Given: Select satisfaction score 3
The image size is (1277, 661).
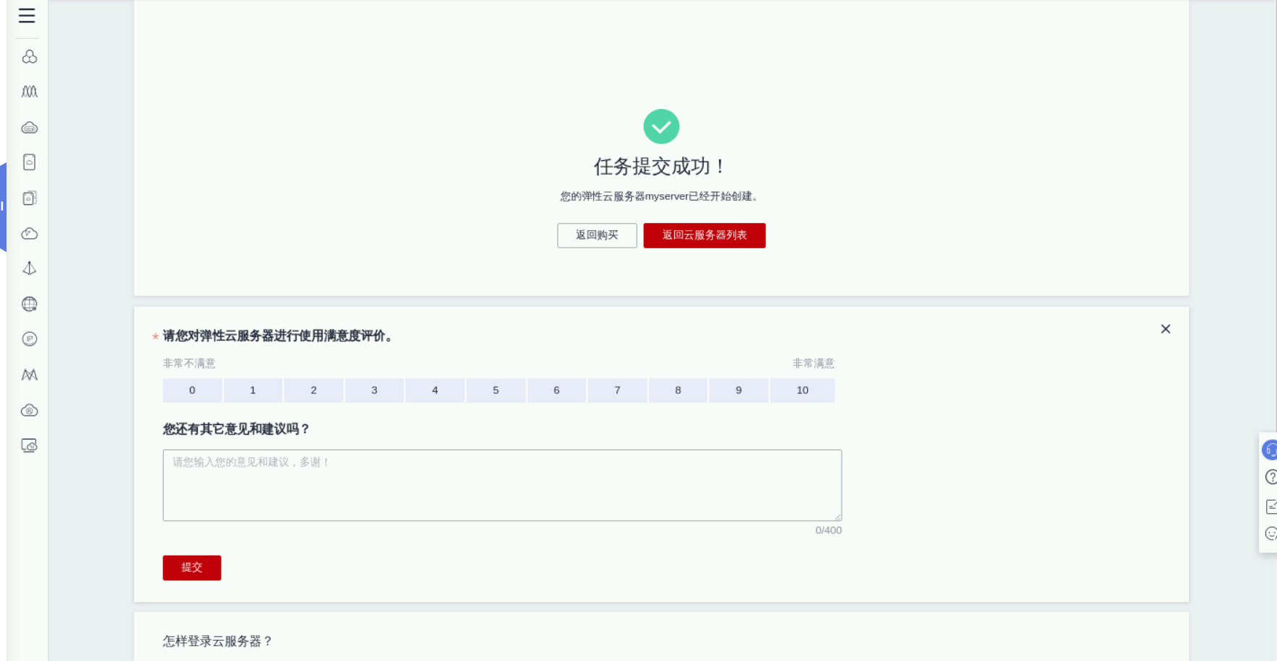Looking at the screenshot, I should pos(374,390).
